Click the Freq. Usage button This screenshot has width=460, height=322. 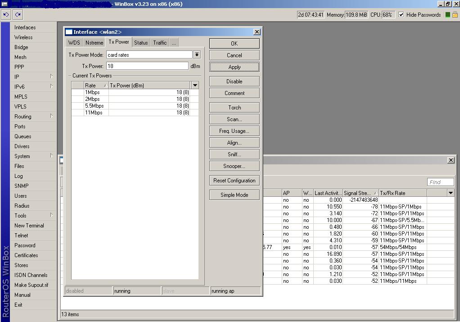[234, 131]
